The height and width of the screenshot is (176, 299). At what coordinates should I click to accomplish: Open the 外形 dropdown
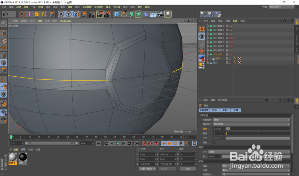(x=249, y=152)
